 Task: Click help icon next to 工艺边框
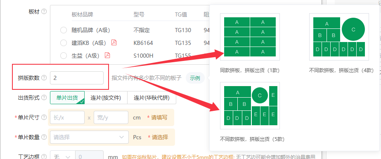[x=44, y=157]
